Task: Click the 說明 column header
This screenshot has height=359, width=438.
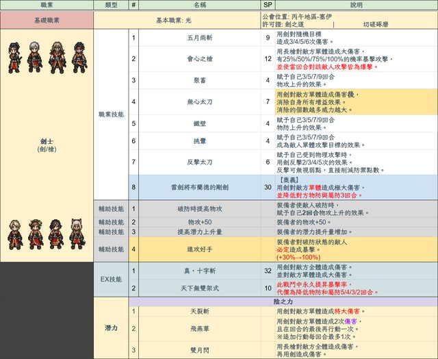Action: pyautogui.click(x=357, y=5)
